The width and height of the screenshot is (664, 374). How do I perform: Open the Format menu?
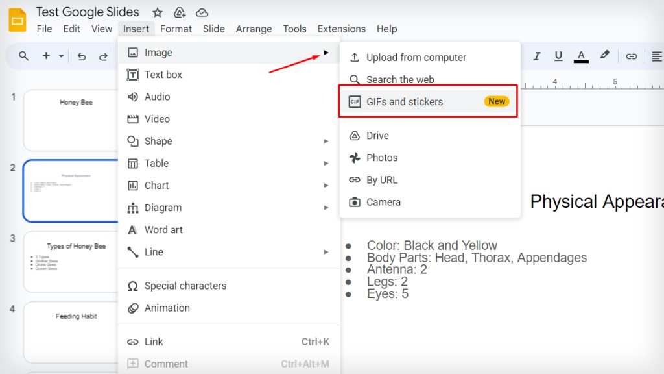click(x=176, y=29)
